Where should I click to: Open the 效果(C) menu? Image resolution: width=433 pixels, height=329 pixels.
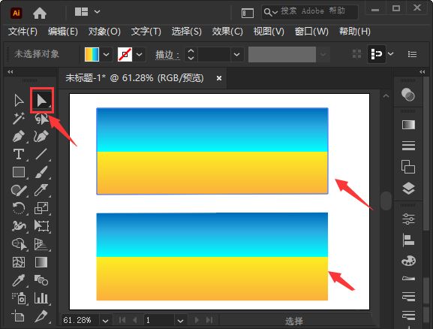[227, 32]
